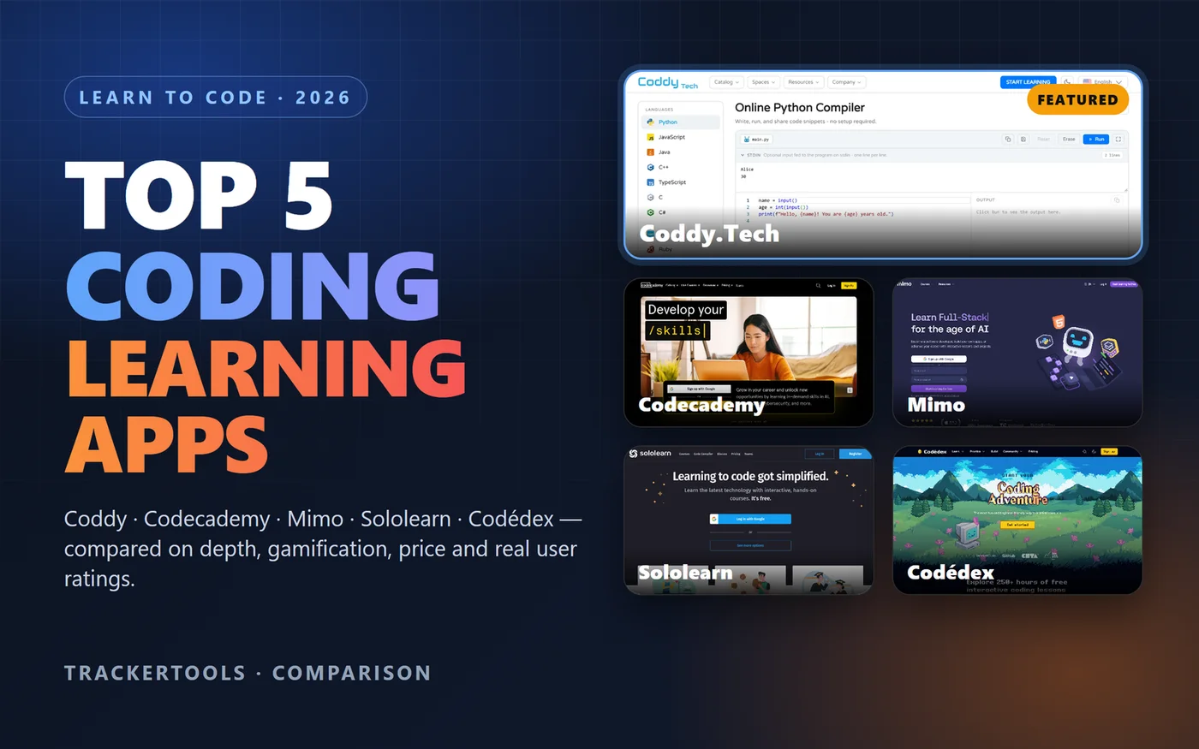Click Log in with Google on Sololearn
This screenshot has width=1199, height=749.
tap(750, 519)
